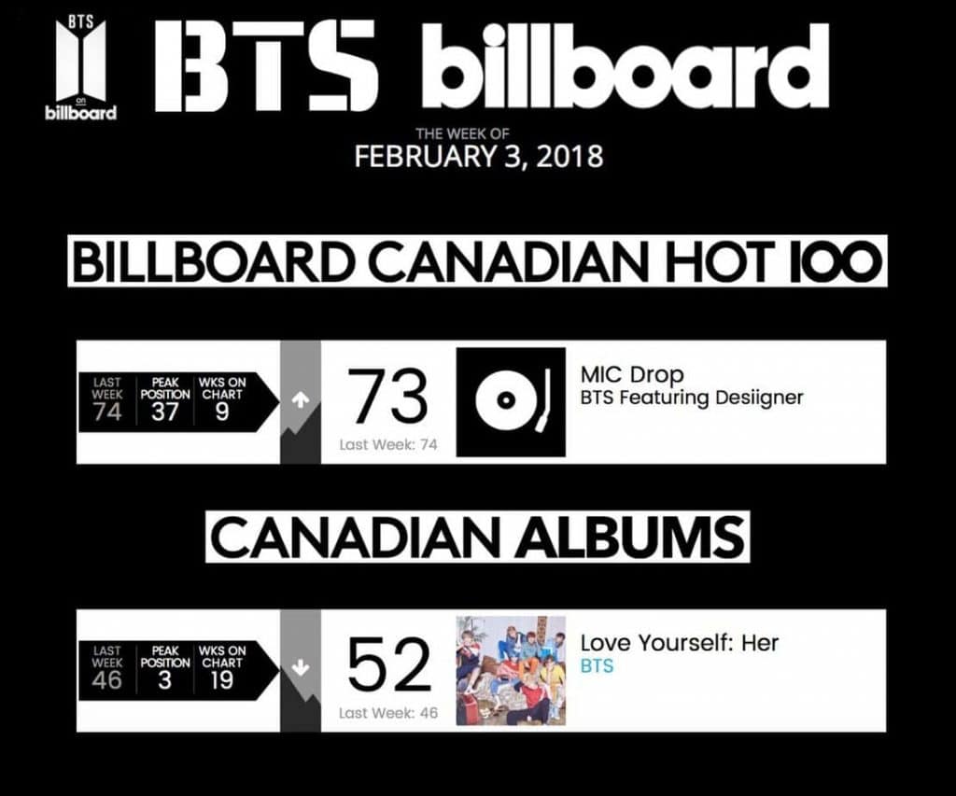Click the BTS on Billboard logo icon
The image size is (956, 796).
coord(80,70)
